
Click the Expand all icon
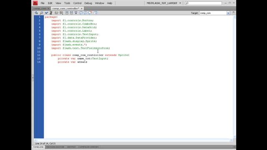click(x=76, y=13)
